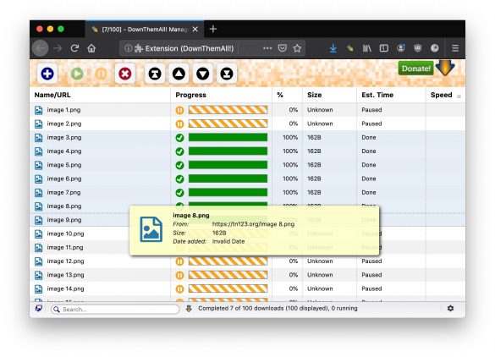Screen dimensions: 495x357
Task: Click image 12.png striped progress bar
Action: [x=228, y=261]
